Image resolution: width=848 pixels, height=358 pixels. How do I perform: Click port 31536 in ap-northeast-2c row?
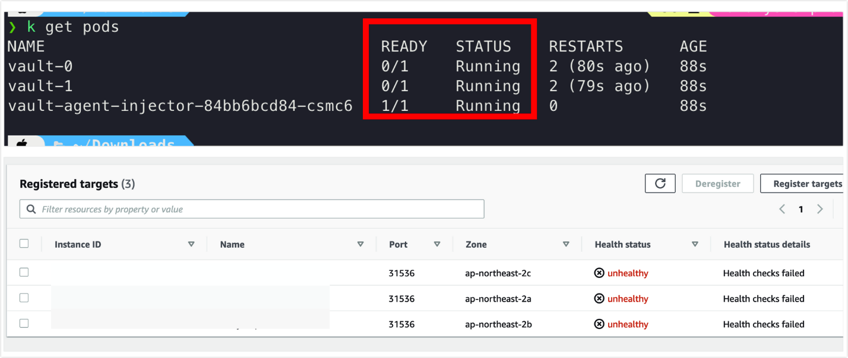(x=401, y=273)
